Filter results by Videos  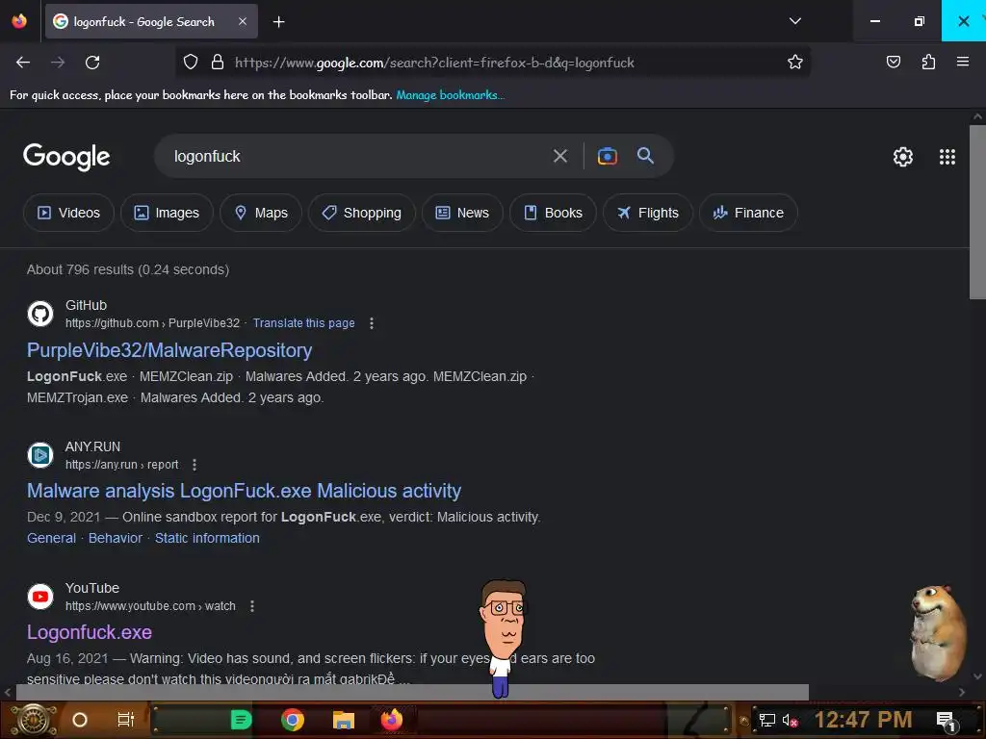coord(68,213)
